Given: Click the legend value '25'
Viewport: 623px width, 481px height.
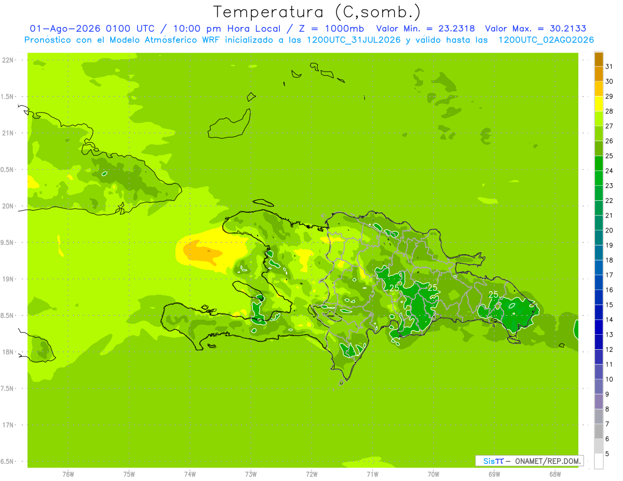Looking at the screenshot, I should 609,156.
